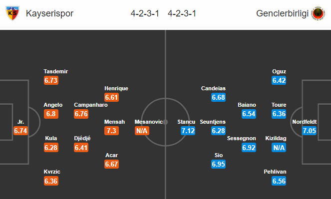Click the Kayserispor club crest icon
Screen dimensions: 331x199
(x=12, y=13)
